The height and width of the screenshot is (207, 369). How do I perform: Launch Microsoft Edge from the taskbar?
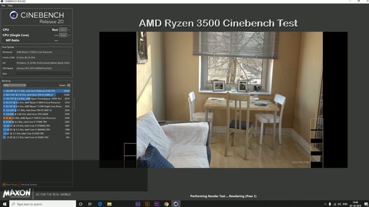click(100, 204)
